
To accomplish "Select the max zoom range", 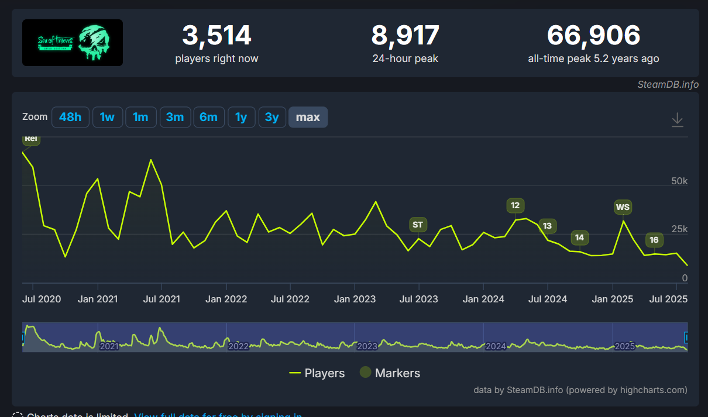I will (x=308, y=117).
